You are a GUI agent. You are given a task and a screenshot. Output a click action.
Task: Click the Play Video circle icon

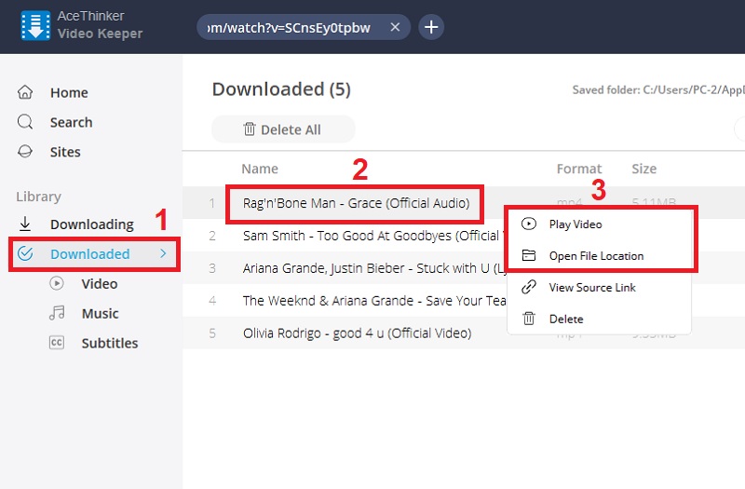coord(528,224)
